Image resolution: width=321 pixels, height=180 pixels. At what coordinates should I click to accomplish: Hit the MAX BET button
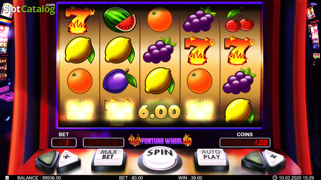point(108,157)
